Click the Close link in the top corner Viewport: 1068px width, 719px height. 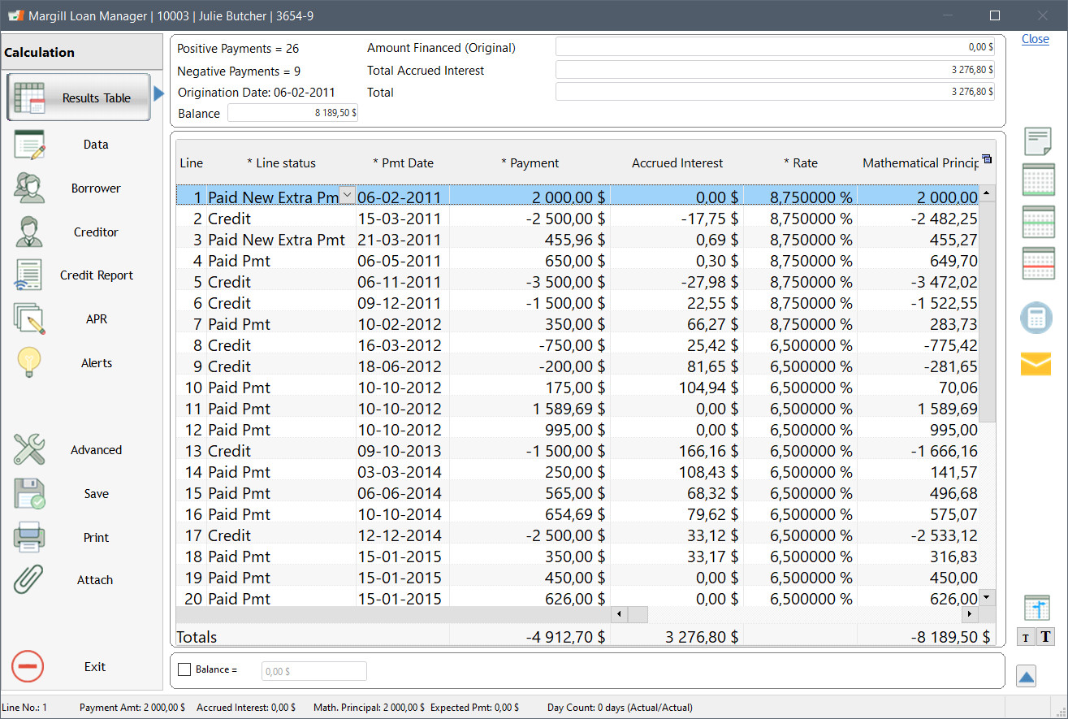1036,39
